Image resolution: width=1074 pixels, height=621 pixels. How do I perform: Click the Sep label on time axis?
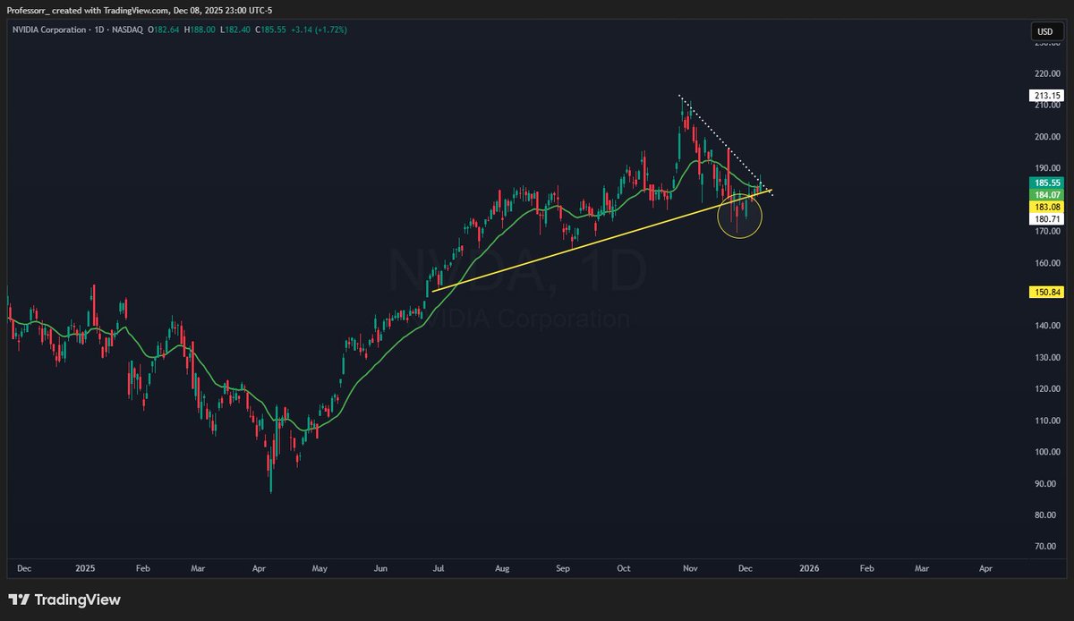(563, 568)
